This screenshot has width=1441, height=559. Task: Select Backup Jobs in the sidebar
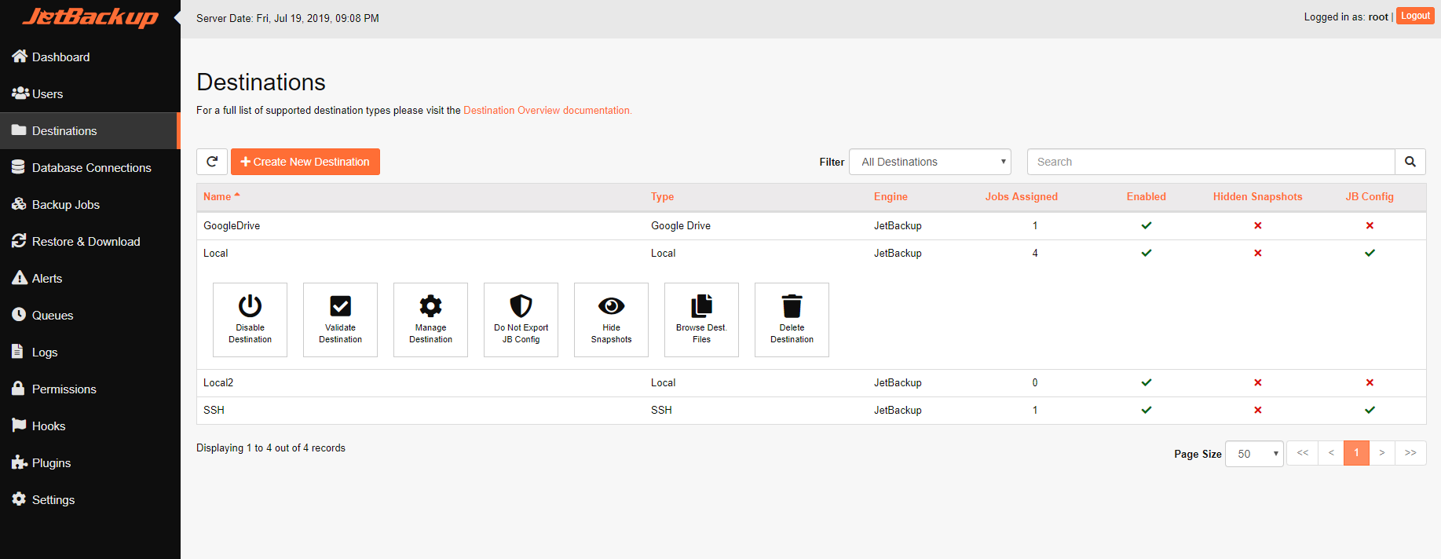coord(90,204)
